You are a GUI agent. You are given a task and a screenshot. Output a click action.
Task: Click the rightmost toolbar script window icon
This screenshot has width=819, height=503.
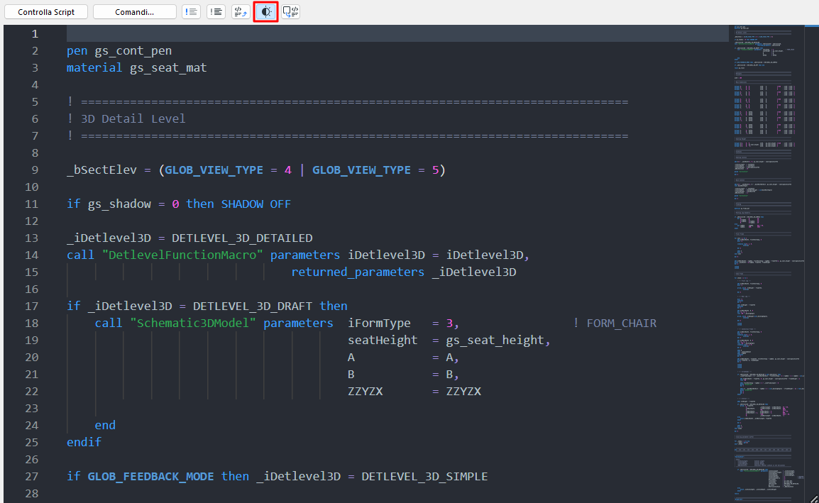coord(291,12)
